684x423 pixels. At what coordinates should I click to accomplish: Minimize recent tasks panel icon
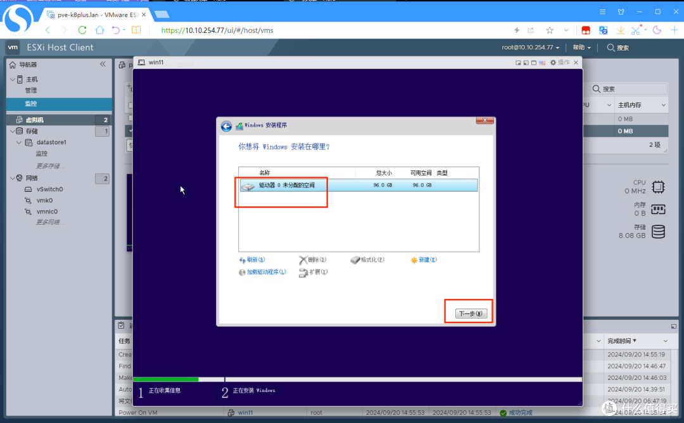[x=673, y=326]
